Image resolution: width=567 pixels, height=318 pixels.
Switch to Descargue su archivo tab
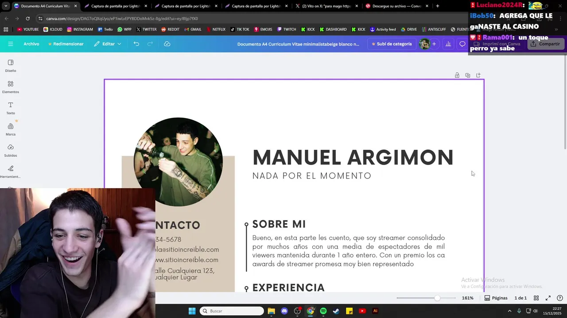pos(397,6)
